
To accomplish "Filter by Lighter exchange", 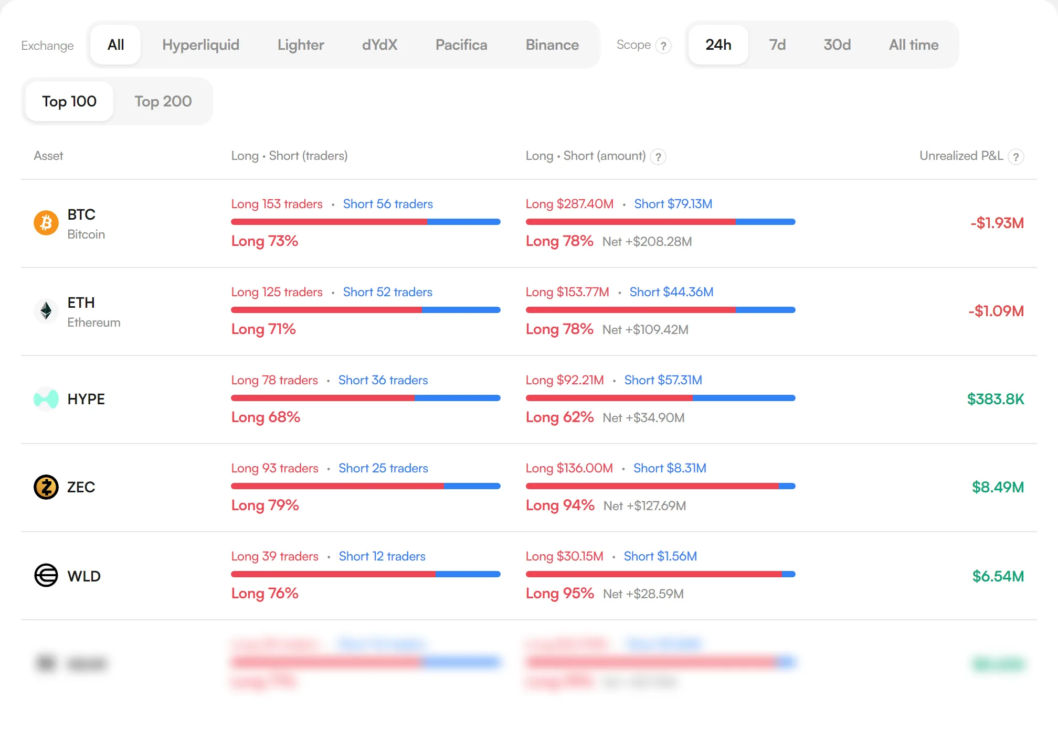I will 301,45.
